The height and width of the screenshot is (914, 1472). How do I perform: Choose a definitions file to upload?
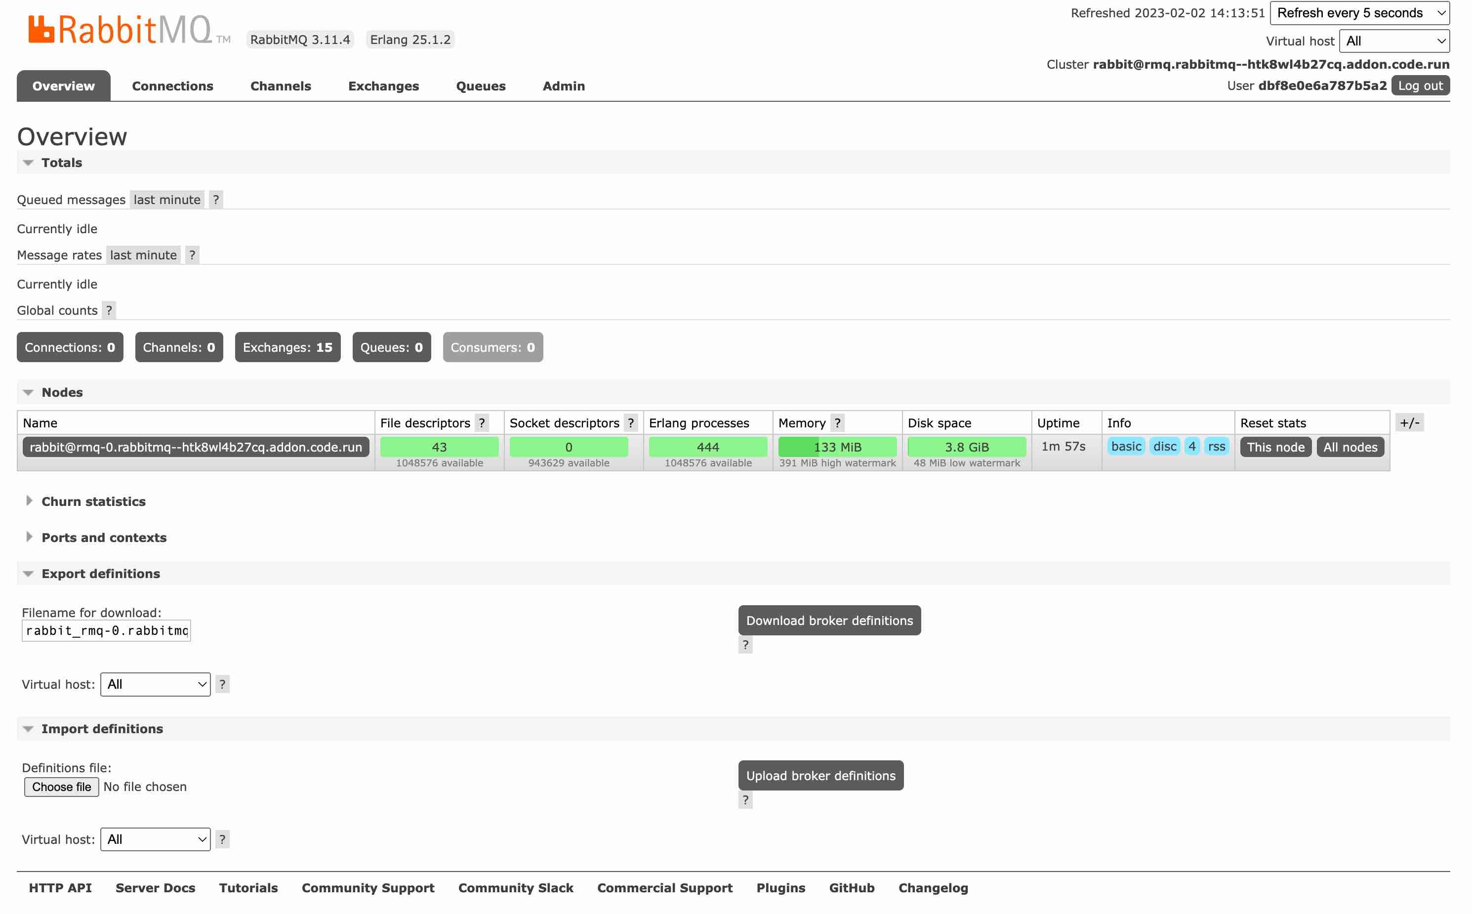click(x=61, y=787)
